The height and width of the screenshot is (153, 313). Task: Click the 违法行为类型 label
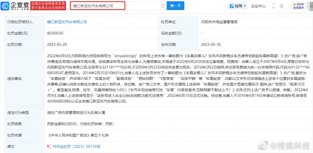(18, 113)
